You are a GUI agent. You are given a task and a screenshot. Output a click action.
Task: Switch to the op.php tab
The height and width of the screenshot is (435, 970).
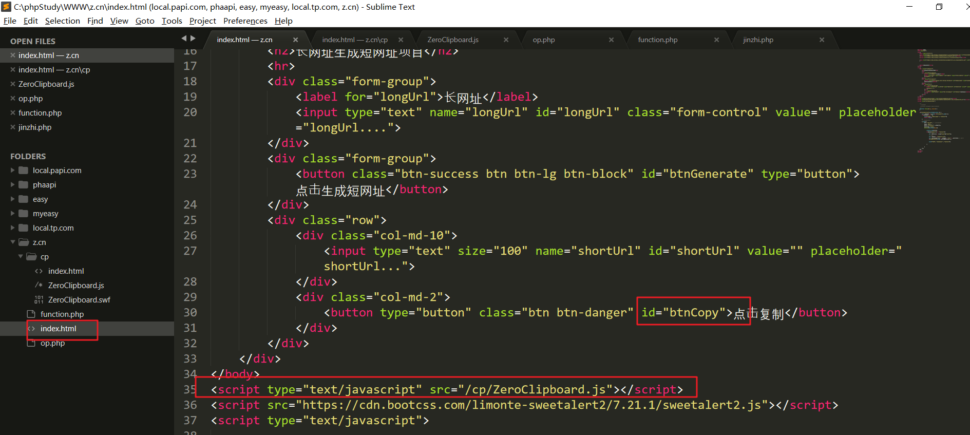[544, 40]
